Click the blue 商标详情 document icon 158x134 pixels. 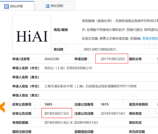6,6
